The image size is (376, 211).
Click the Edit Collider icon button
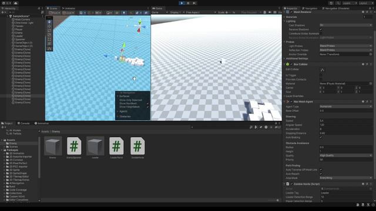pos(322,70)
